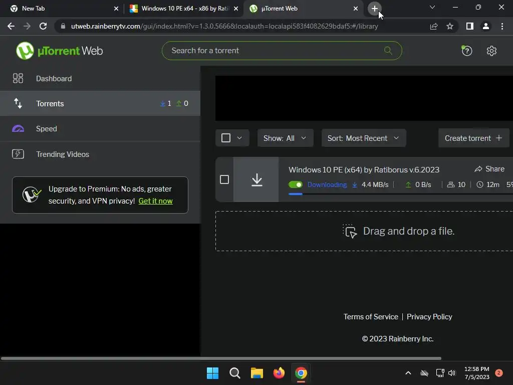Image resolution: width=513 pixels, height=385 pixels.
Task: Toggle the select-all torrents checkbox
Action: (226, 138)
